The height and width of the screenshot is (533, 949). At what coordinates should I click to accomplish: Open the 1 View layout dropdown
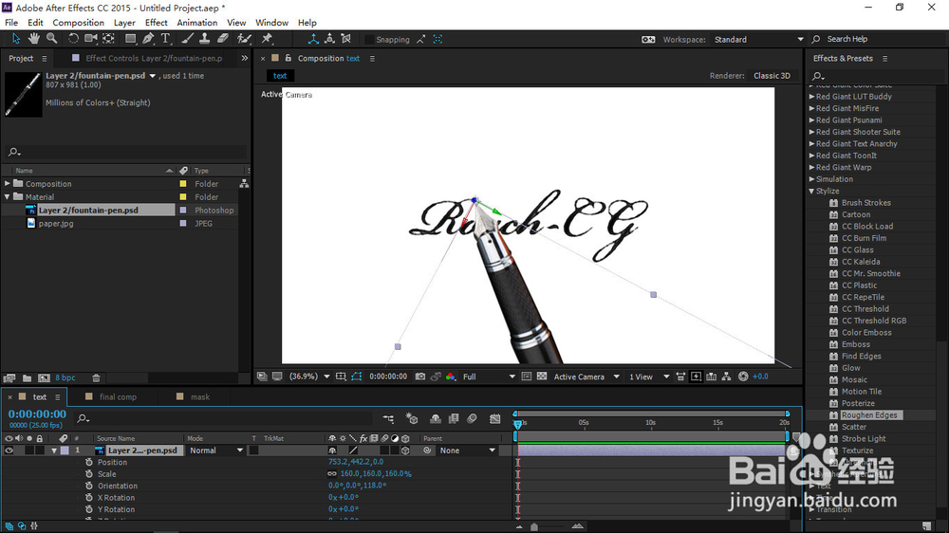649,377
